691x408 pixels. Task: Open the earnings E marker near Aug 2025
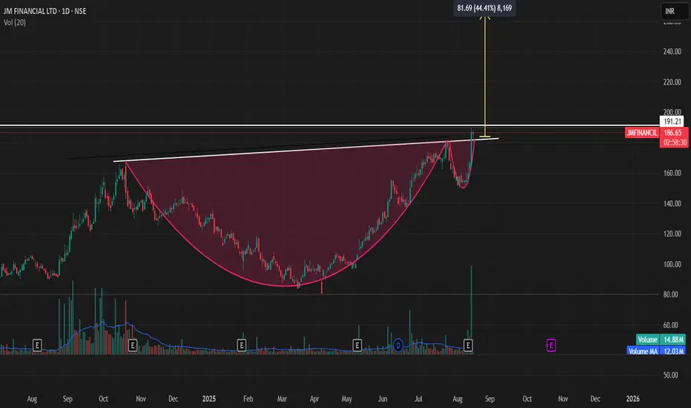(x=468, y=346)
